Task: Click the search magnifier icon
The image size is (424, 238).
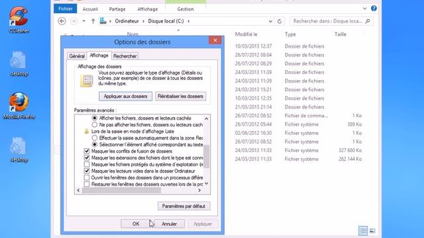Action: point(368,21)
